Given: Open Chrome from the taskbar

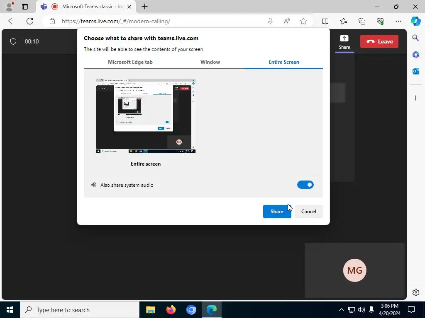Looking at the screenshot, I should click(x=191, y=310).
